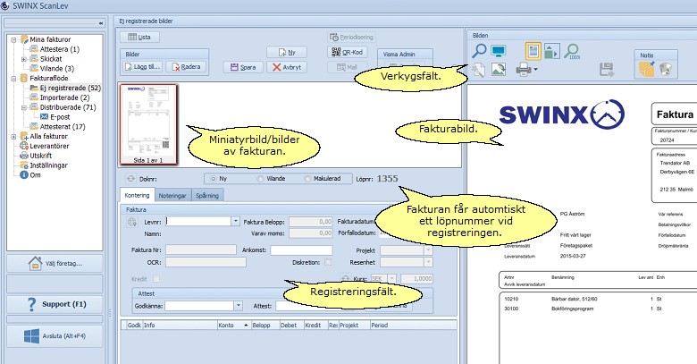Click the Ankomst input field
697x364 pixels.
coord(301,250)
